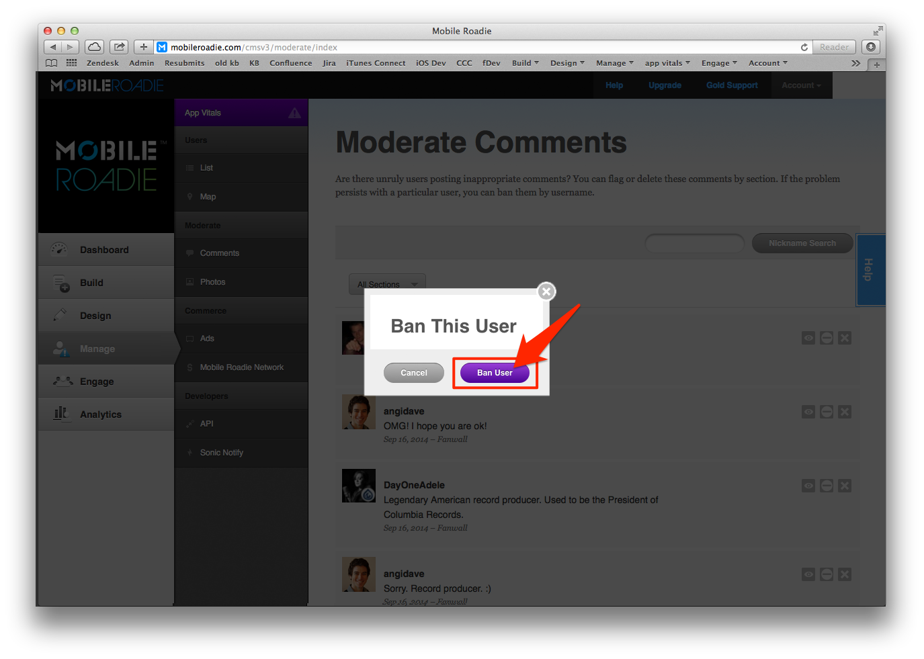Open the Analytics bar chart icon

61,413
